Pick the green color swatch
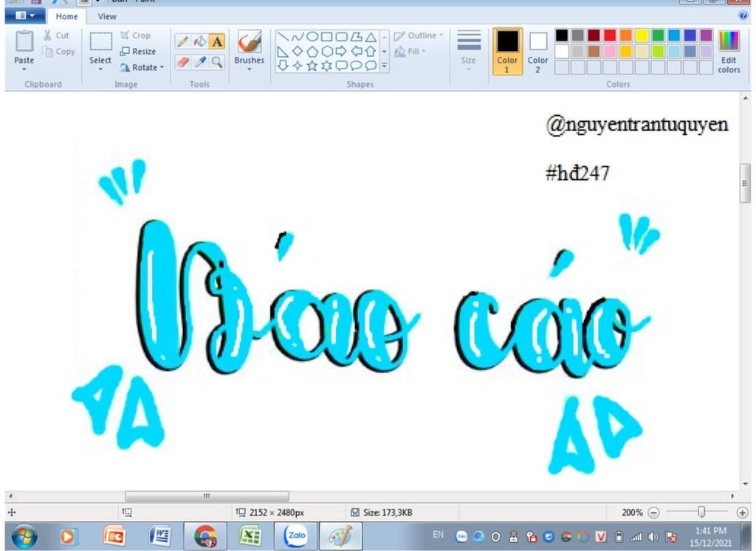Screen dimensions: 756x551 pos(658,35)
